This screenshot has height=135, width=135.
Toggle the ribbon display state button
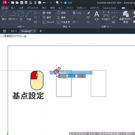[x=123, y=8]
